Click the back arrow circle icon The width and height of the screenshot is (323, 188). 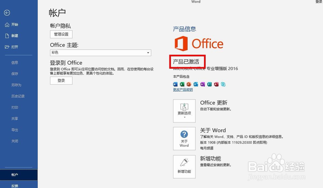tap(7, 13)
